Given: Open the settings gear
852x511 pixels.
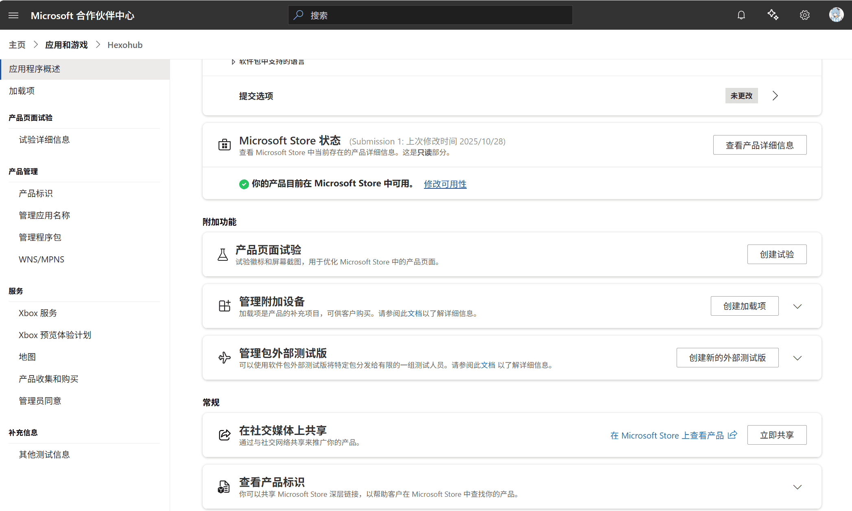Looking at the screenshot, I should pyautogui.click(x=804, y=15).
